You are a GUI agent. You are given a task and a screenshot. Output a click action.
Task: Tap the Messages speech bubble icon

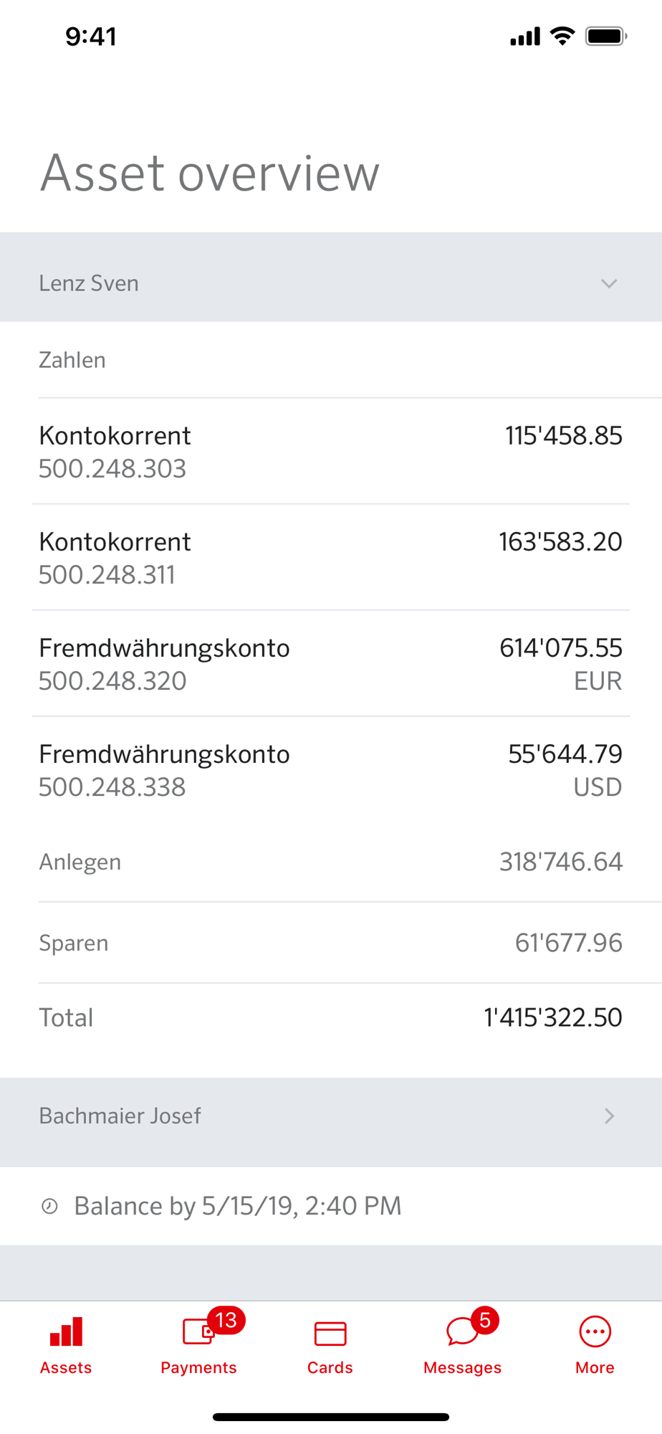[461, 1332]
